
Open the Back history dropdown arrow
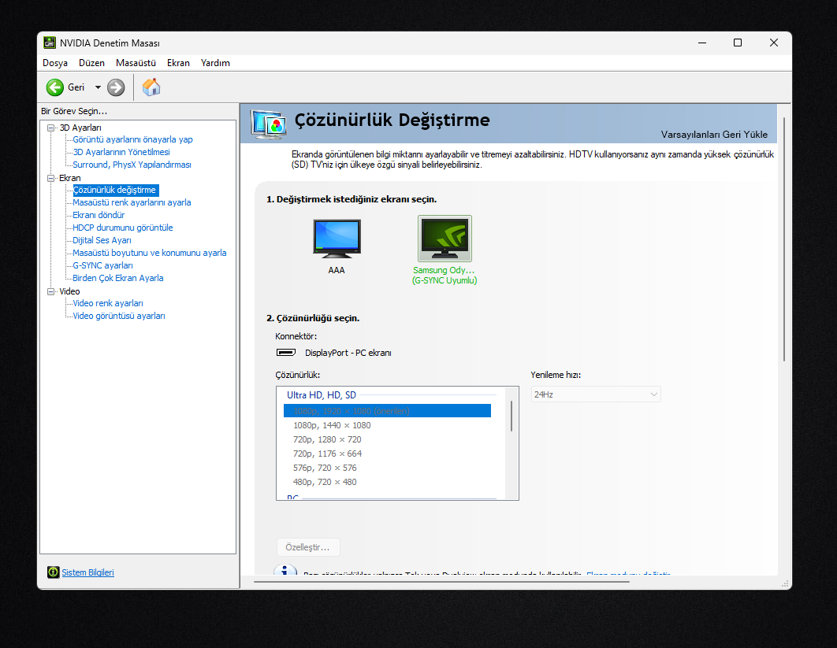point(98,87)
